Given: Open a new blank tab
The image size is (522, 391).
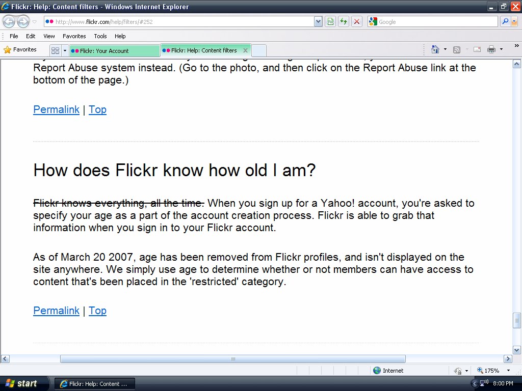Looking at the screenshot, I should tap(259, 51).
